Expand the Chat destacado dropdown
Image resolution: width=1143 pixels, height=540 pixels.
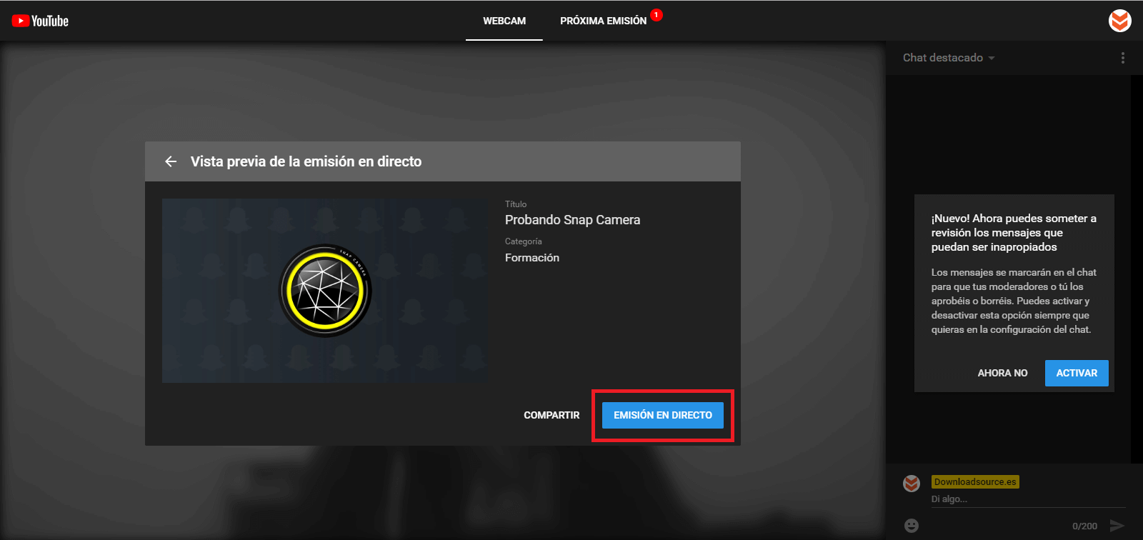949,58
